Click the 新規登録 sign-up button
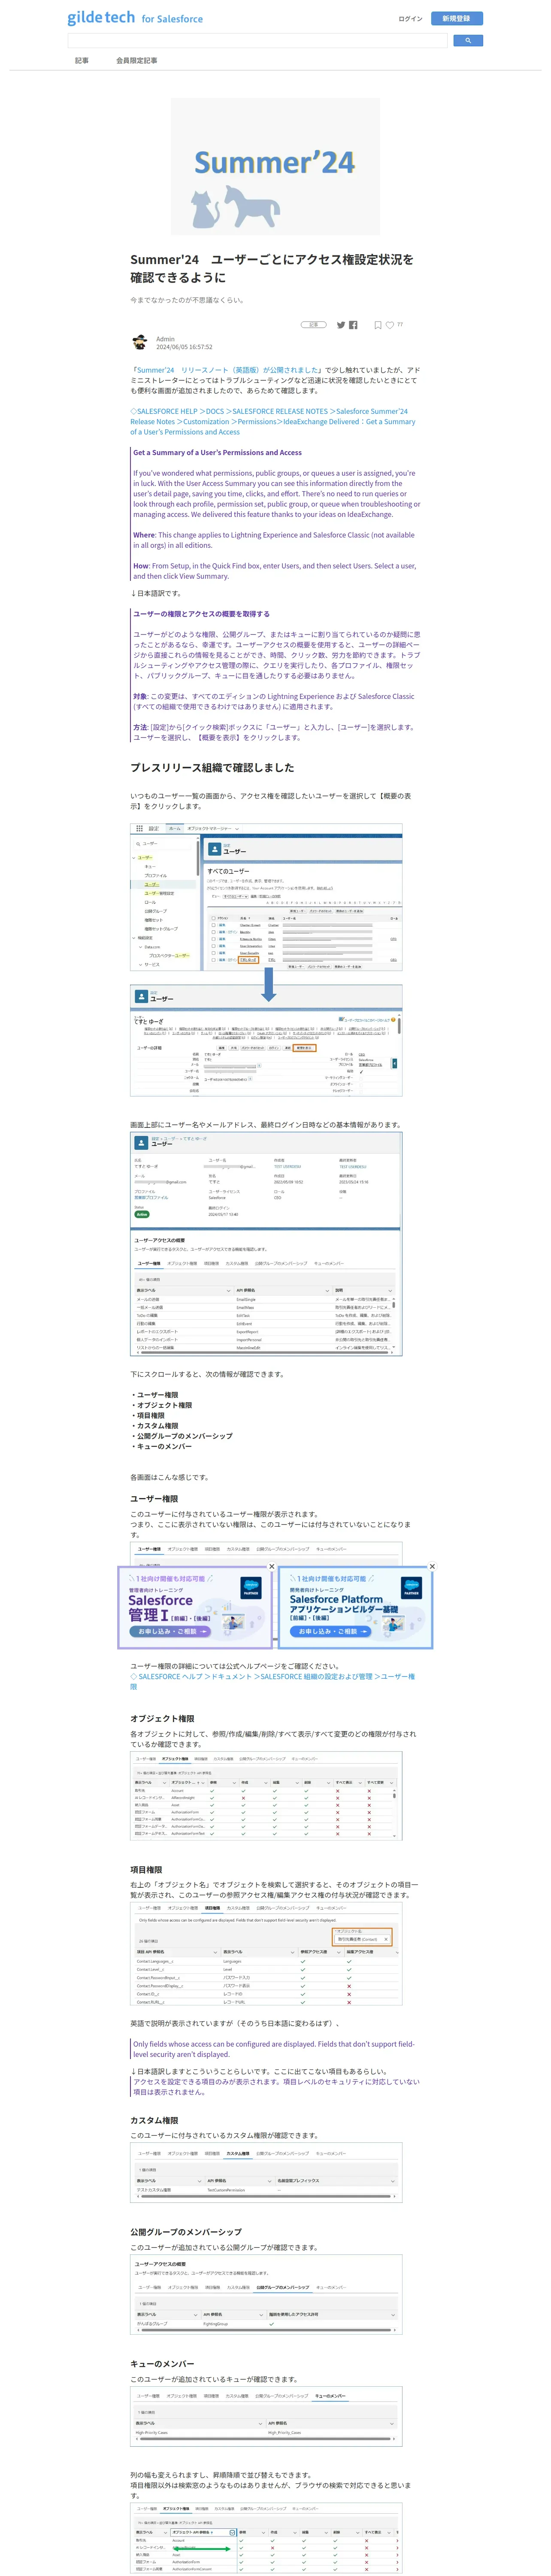551x2576 pixels. click(456, 18)
